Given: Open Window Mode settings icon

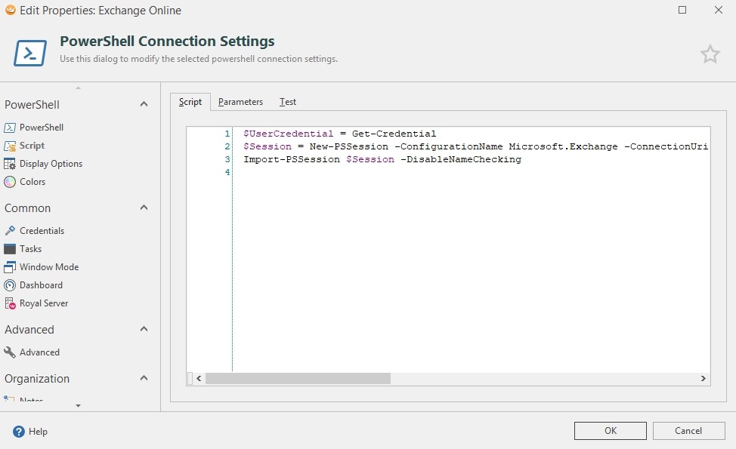Looking at the screenshot, I should (10, 267).
